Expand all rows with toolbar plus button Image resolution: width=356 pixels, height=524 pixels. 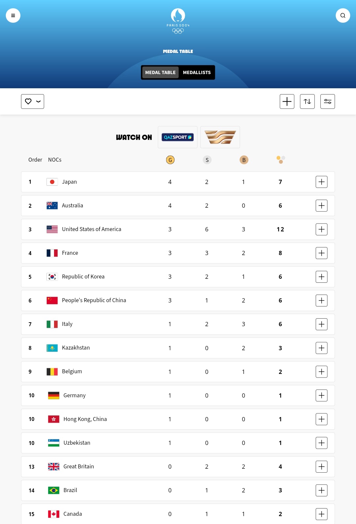(287, 101)
